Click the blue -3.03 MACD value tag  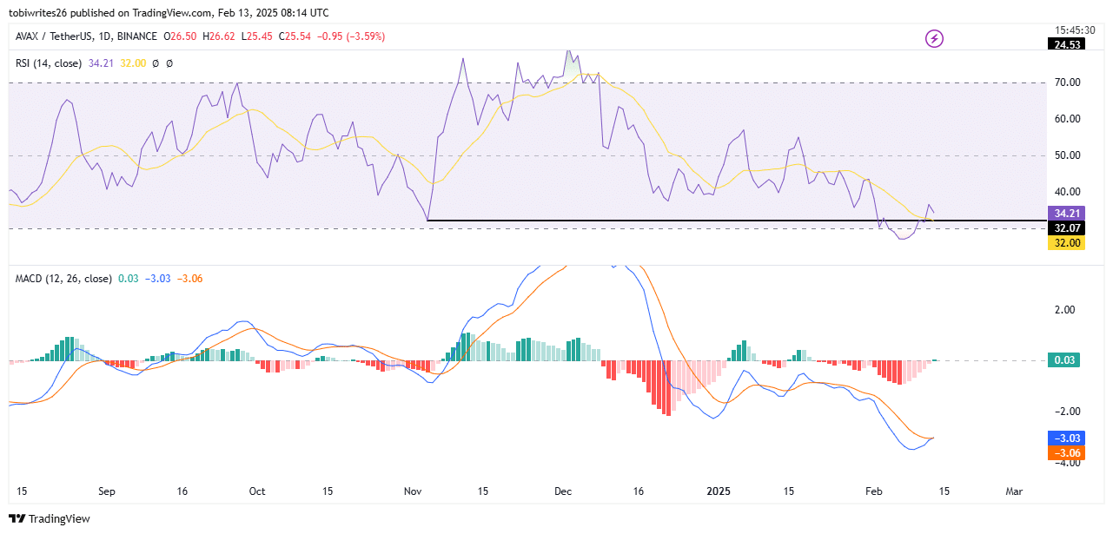point(1066,438)
